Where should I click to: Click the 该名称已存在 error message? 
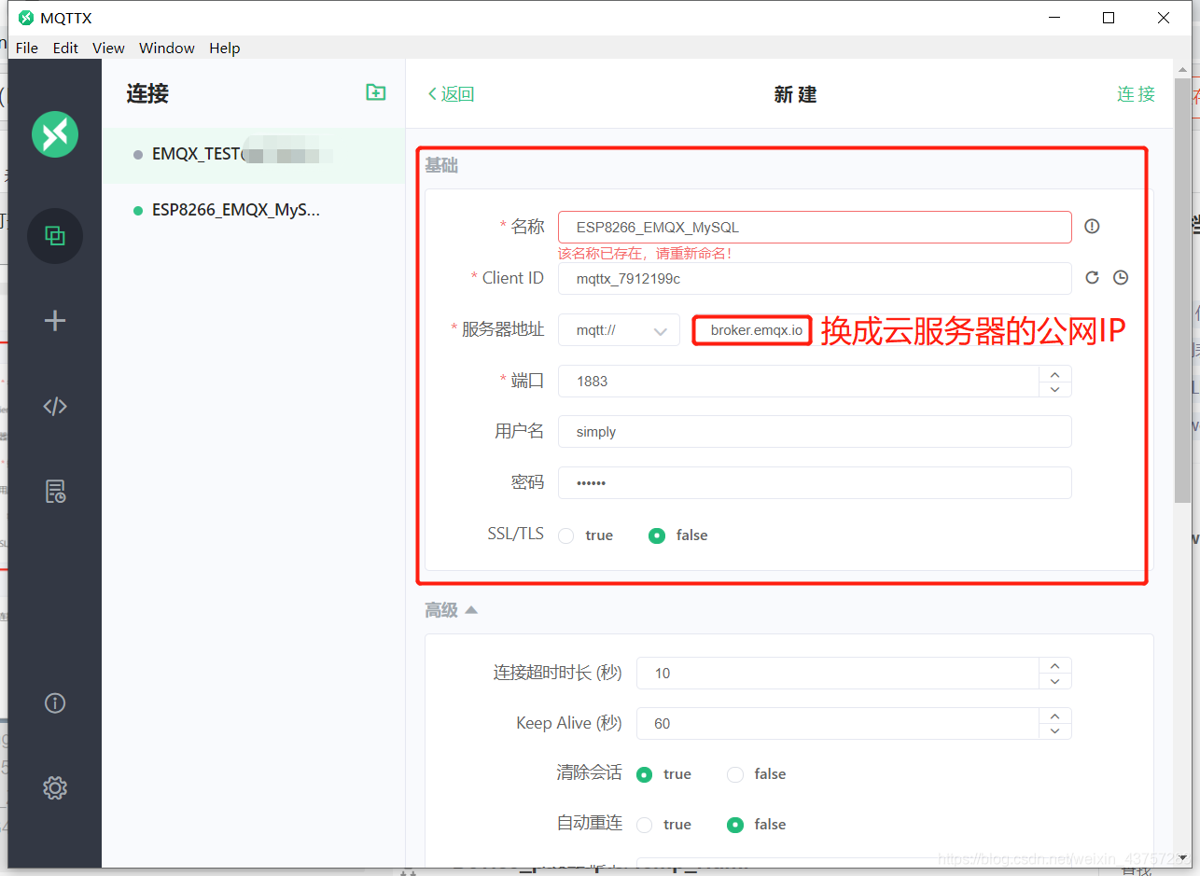[x=646, y=253]
